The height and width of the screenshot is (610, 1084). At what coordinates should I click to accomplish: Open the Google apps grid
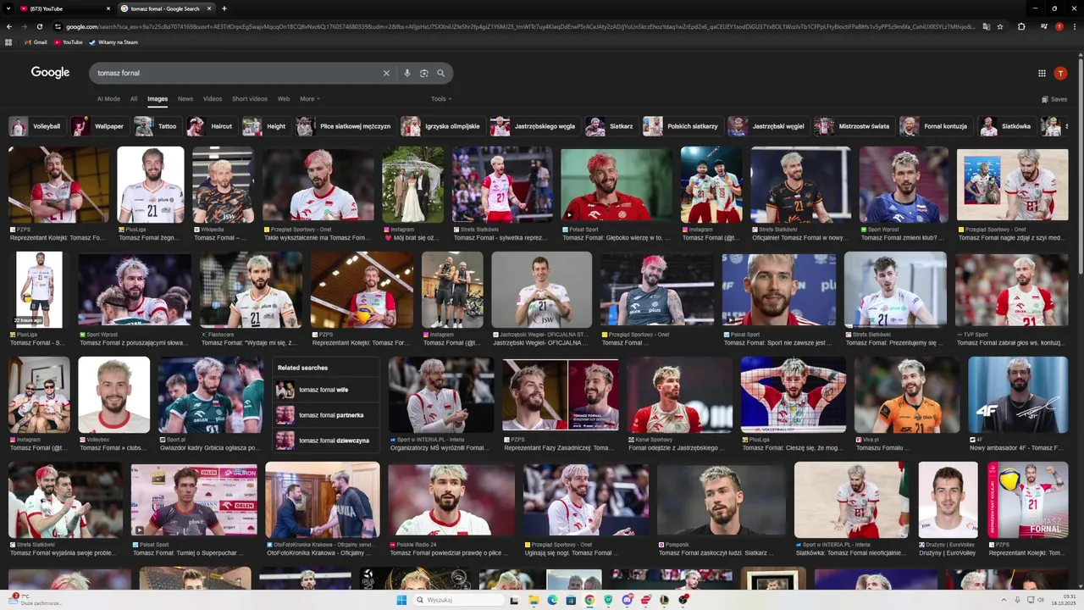pos(1043,74)
